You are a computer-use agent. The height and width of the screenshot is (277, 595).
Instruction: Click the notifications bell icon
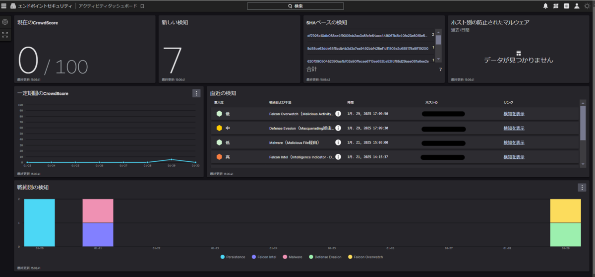tap(545, 6)
